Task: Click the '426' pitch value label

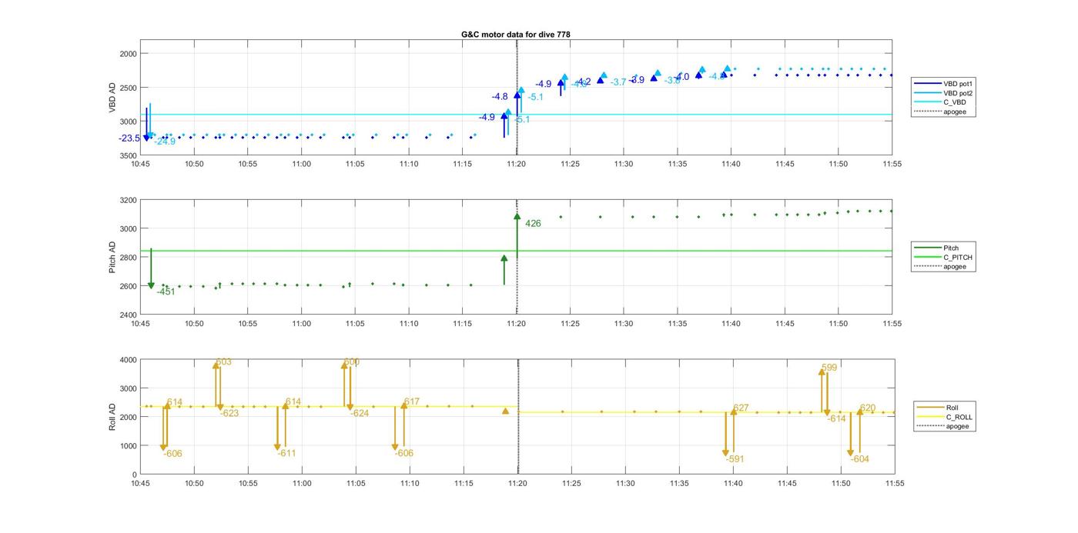Action: (x=533, y=224)
